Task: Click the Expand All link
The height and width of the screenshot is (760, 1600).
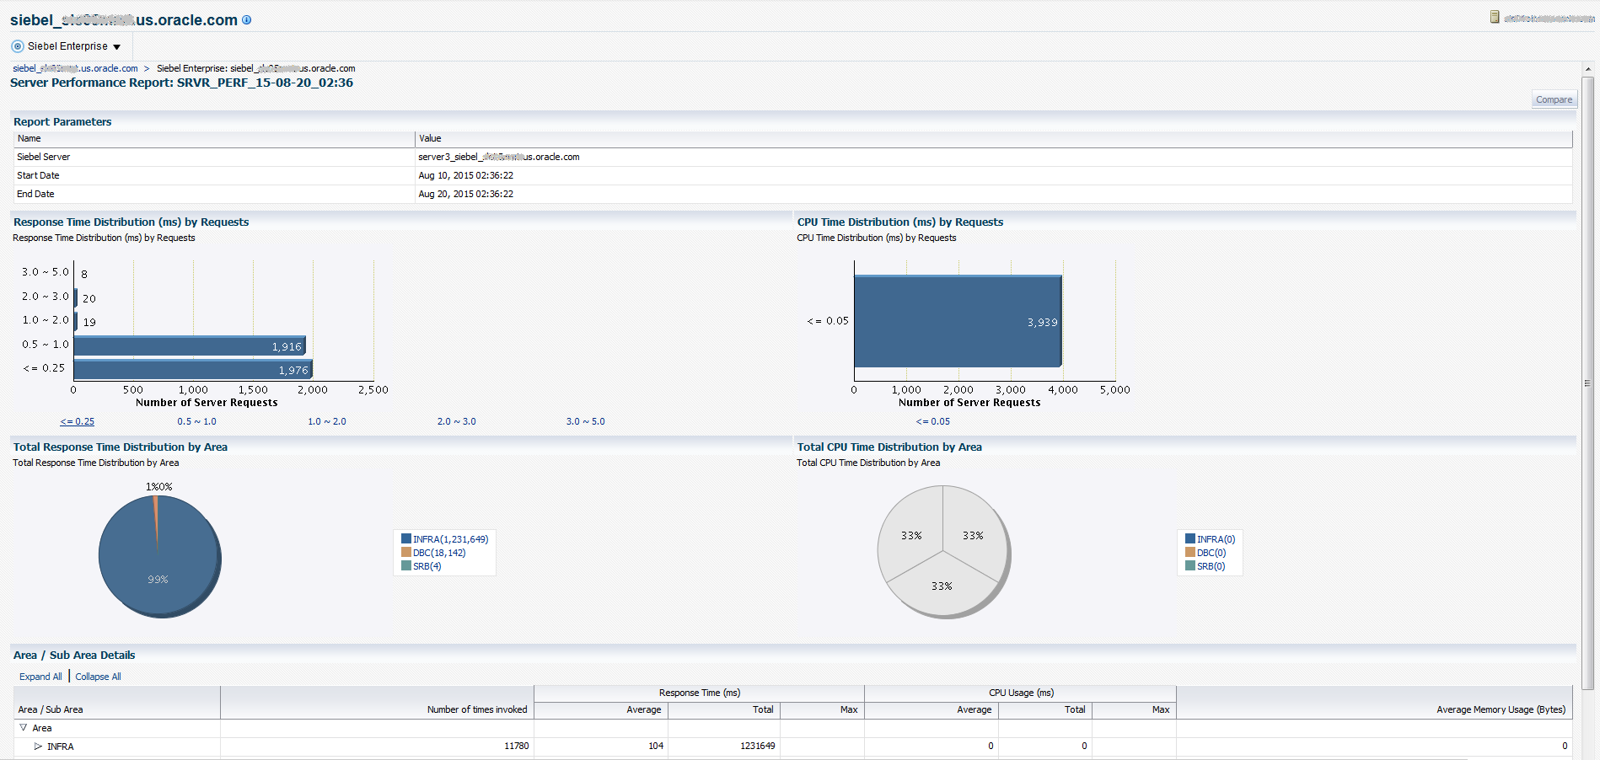Action: point(40,676)
